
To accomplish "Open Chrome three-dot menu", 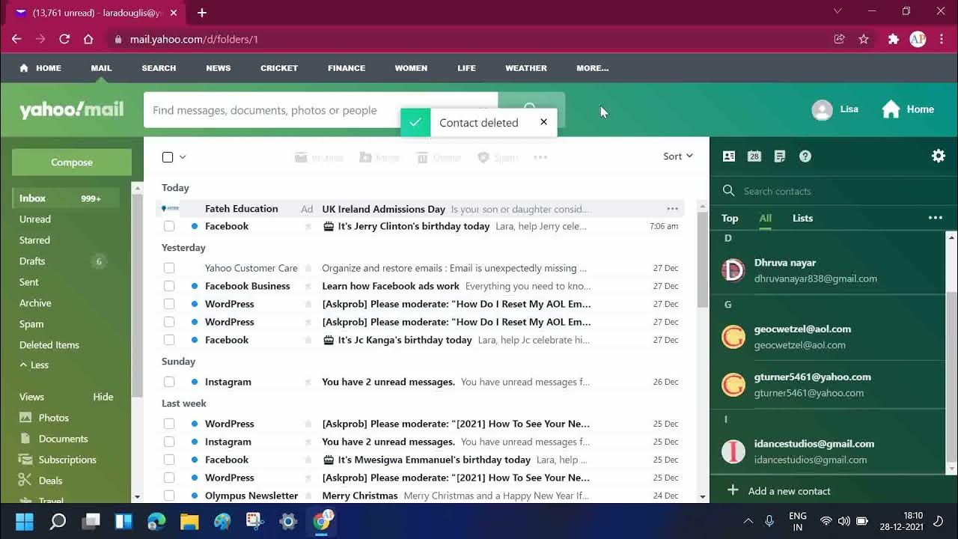I will coord(942,39).
